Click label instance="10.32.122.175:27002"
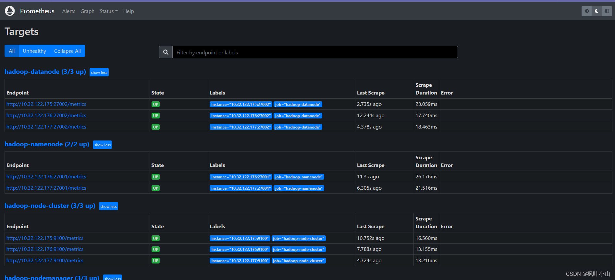The width and height of the screenshot is (615, 280). point(241,104)
